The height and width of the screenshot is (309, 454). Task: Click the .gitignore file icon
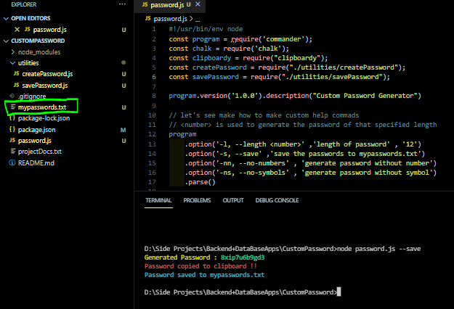click(x=12, y=96)
